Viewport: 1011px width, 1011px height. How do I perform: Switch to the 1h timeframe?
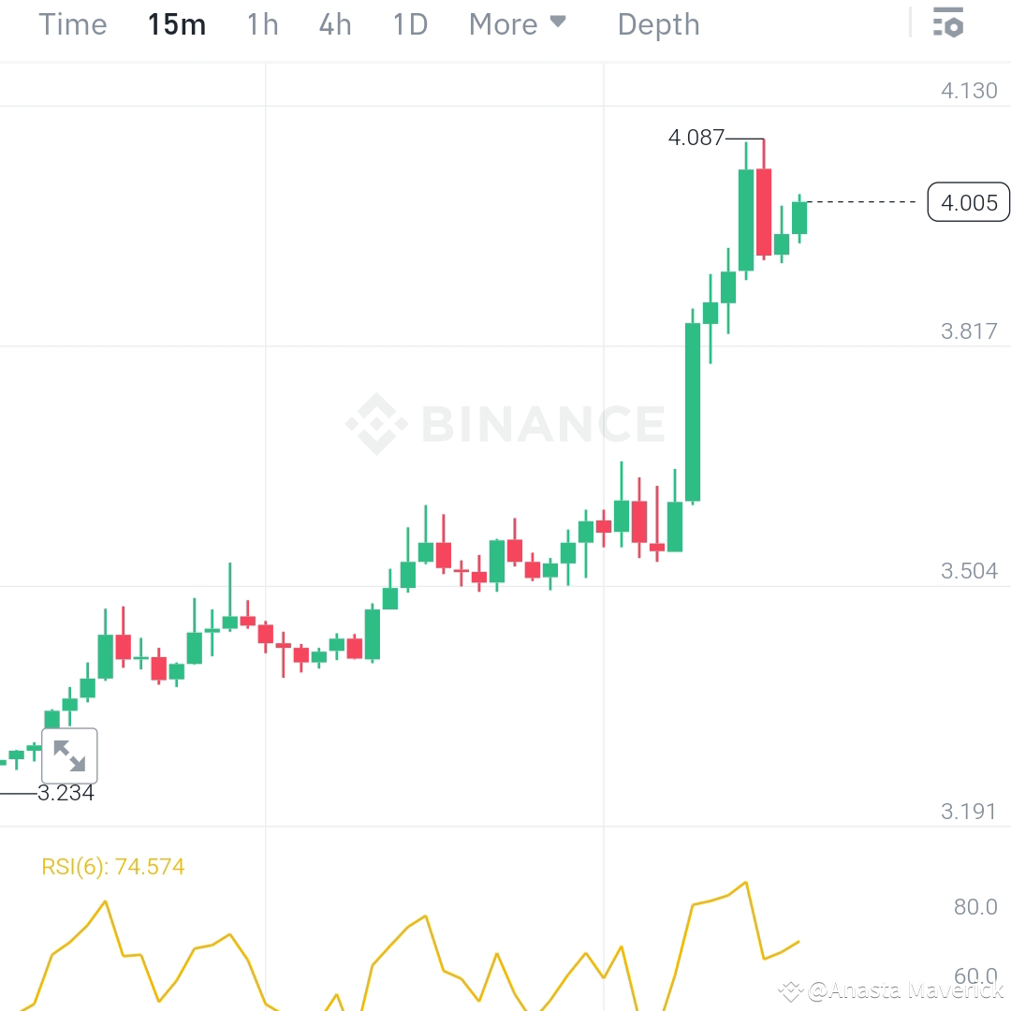[x=261, y=24]
